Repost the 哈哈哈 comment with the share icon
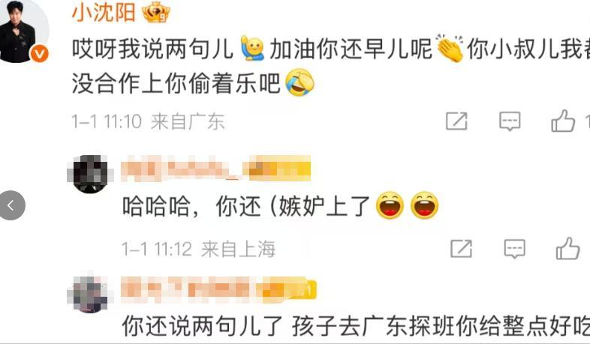 (462, 249)
